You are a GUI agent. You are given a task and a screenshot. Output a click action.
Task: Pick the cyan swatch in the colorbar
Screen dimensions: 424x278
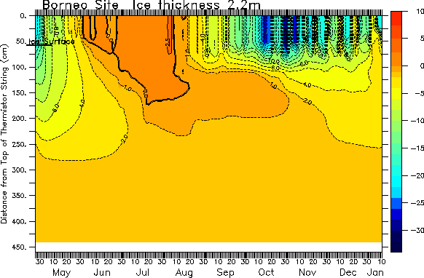click(396, 181)
